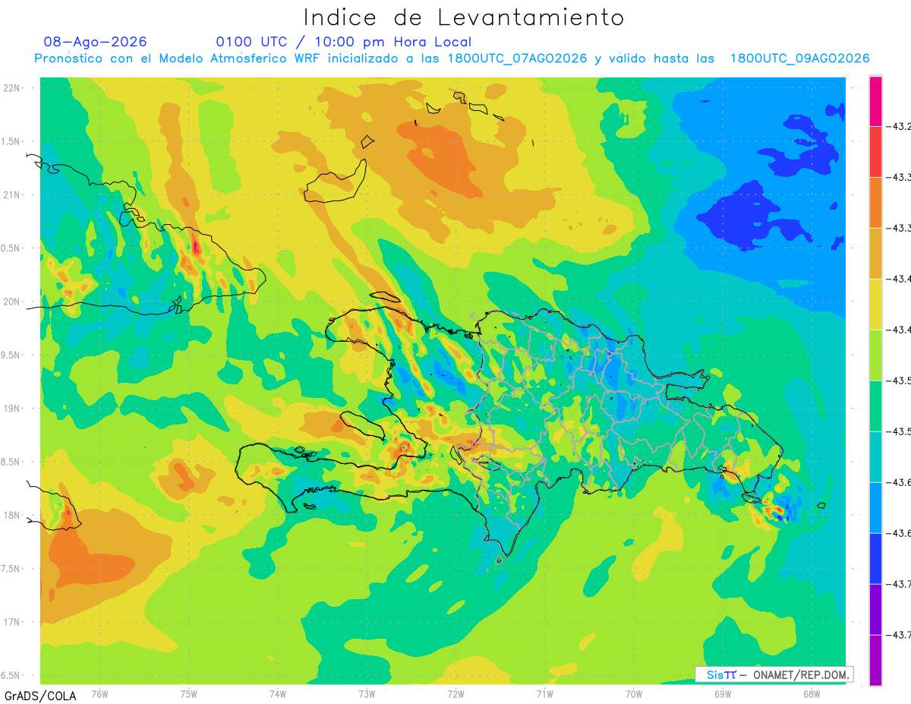The height and width of the screenshot is (704, 911).
Task: Select the yellow swatch in the legend
Action: click(x=875, y=305)
